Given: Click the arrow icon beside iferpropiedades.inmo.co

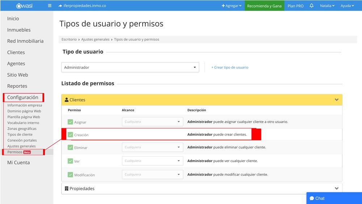Looking at the screenshot, I should (x=60, y=6).
